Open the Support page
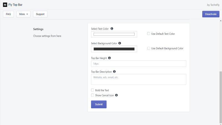 [x=40, y=14]
